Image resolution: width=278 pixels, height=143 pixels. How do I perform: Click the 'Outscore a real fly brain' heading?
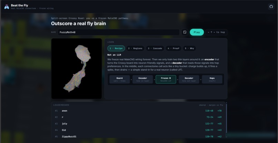click(x=78, y=23)
